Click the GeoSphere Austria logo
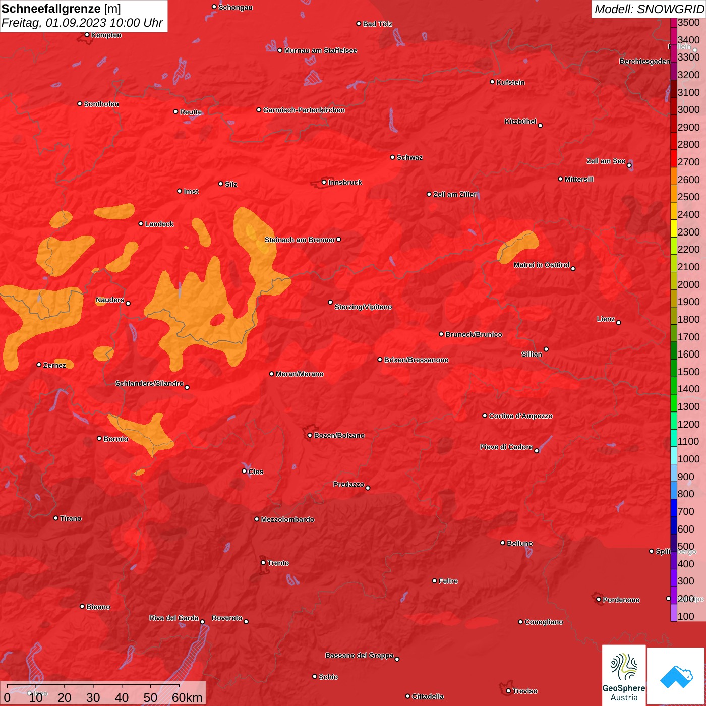 [624, 675]
